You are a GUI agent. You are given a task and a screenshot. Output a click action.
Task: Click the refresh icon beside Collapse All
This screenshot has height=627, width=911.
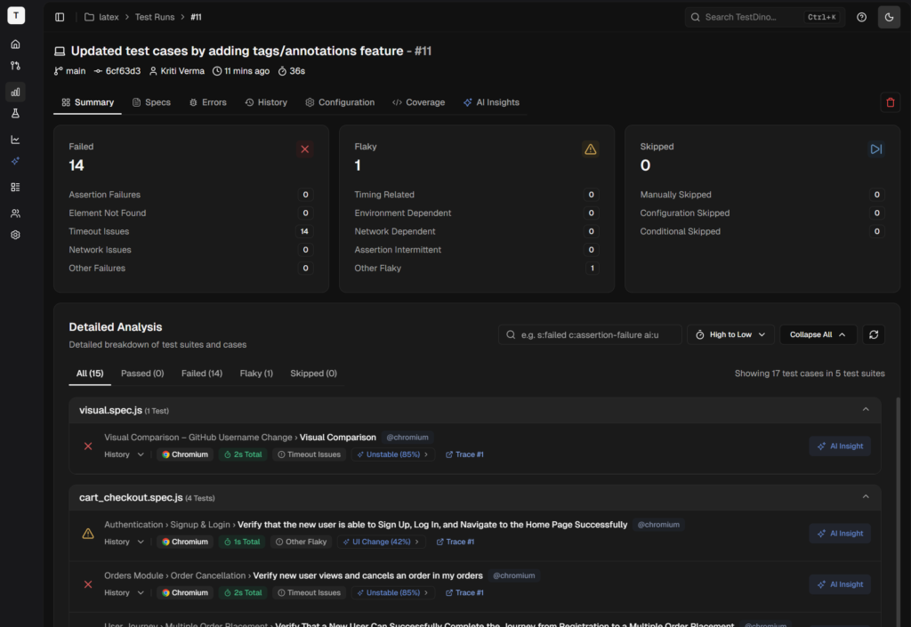pyautogui.click(x=874, y=334)
